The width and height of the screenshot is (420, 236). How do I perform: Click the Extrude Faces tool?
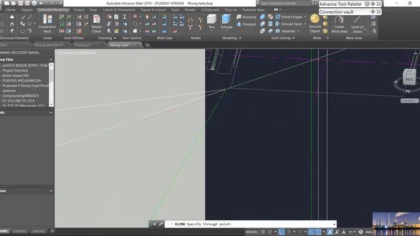click(x=289, y=24)
